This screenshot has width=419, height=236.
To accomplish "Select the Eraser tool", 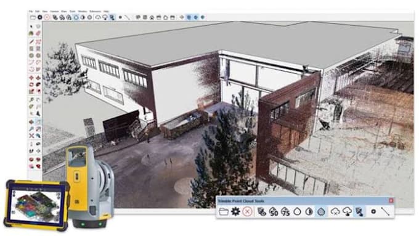I will (x=38, y=33).
